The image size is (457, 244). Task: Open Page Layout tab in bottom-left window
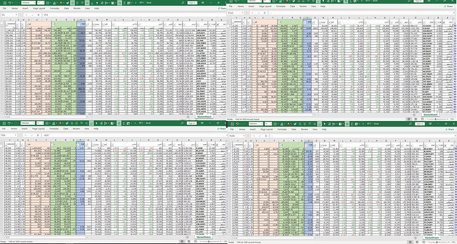click(38, 128)
